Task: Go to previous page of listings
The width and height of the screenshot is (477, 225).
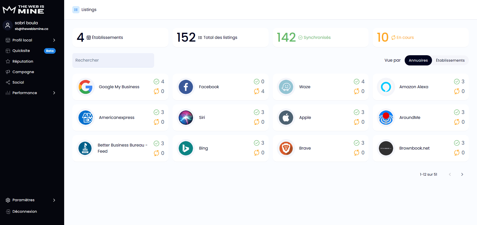Action: coord(450,174)
